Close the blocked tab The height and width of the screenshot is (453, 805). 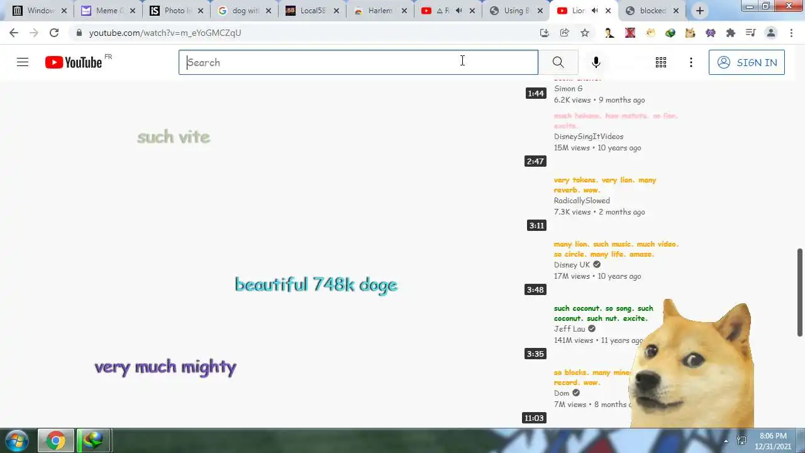[x=676, y=11]
